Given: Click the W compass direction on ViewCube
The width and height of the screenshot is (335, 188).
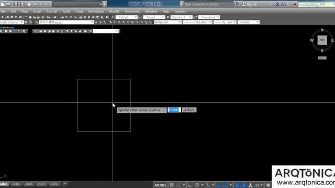Looking at the screenshot, I should tap(312, 40).
